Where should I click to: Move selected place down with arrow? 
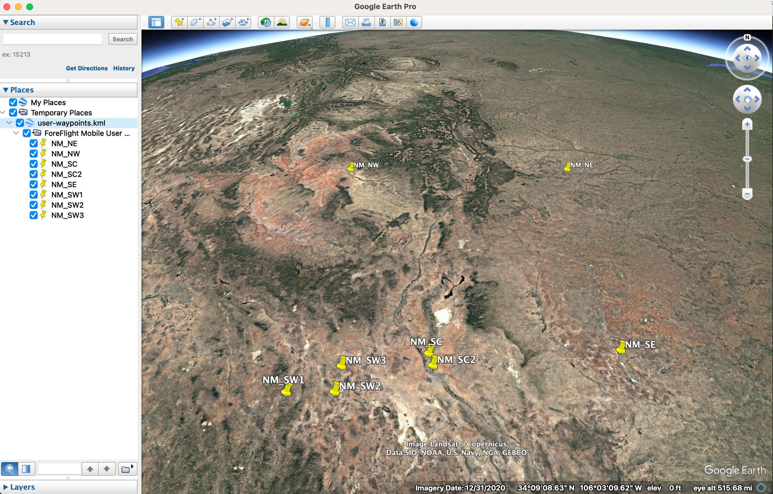[107, 469]
